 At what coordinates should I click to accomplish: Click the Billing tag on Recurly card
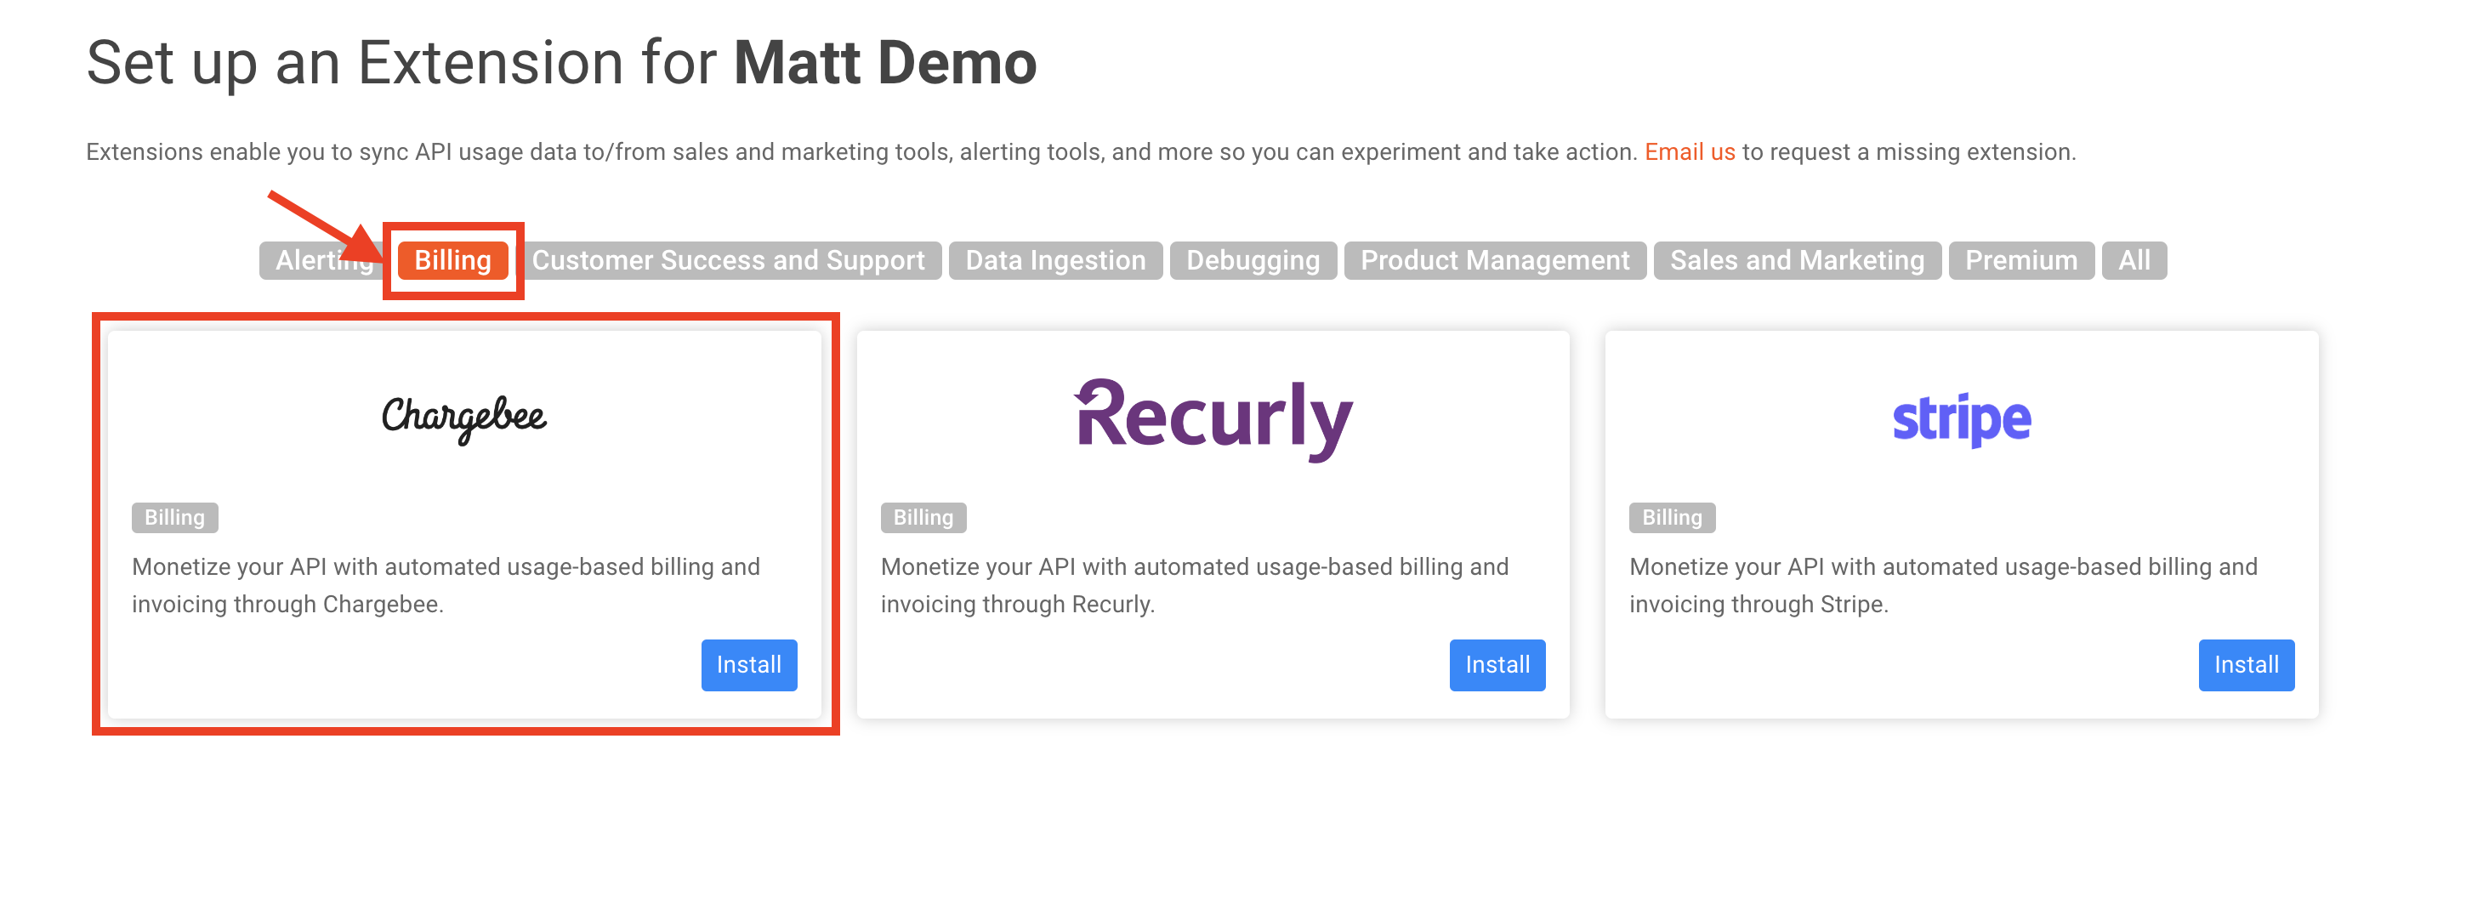923,518
